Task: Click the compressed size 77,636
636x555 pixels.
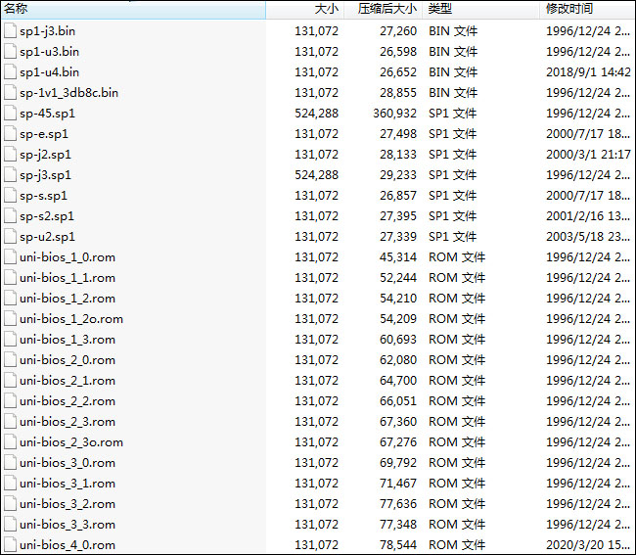Action: tap(398, 504)
